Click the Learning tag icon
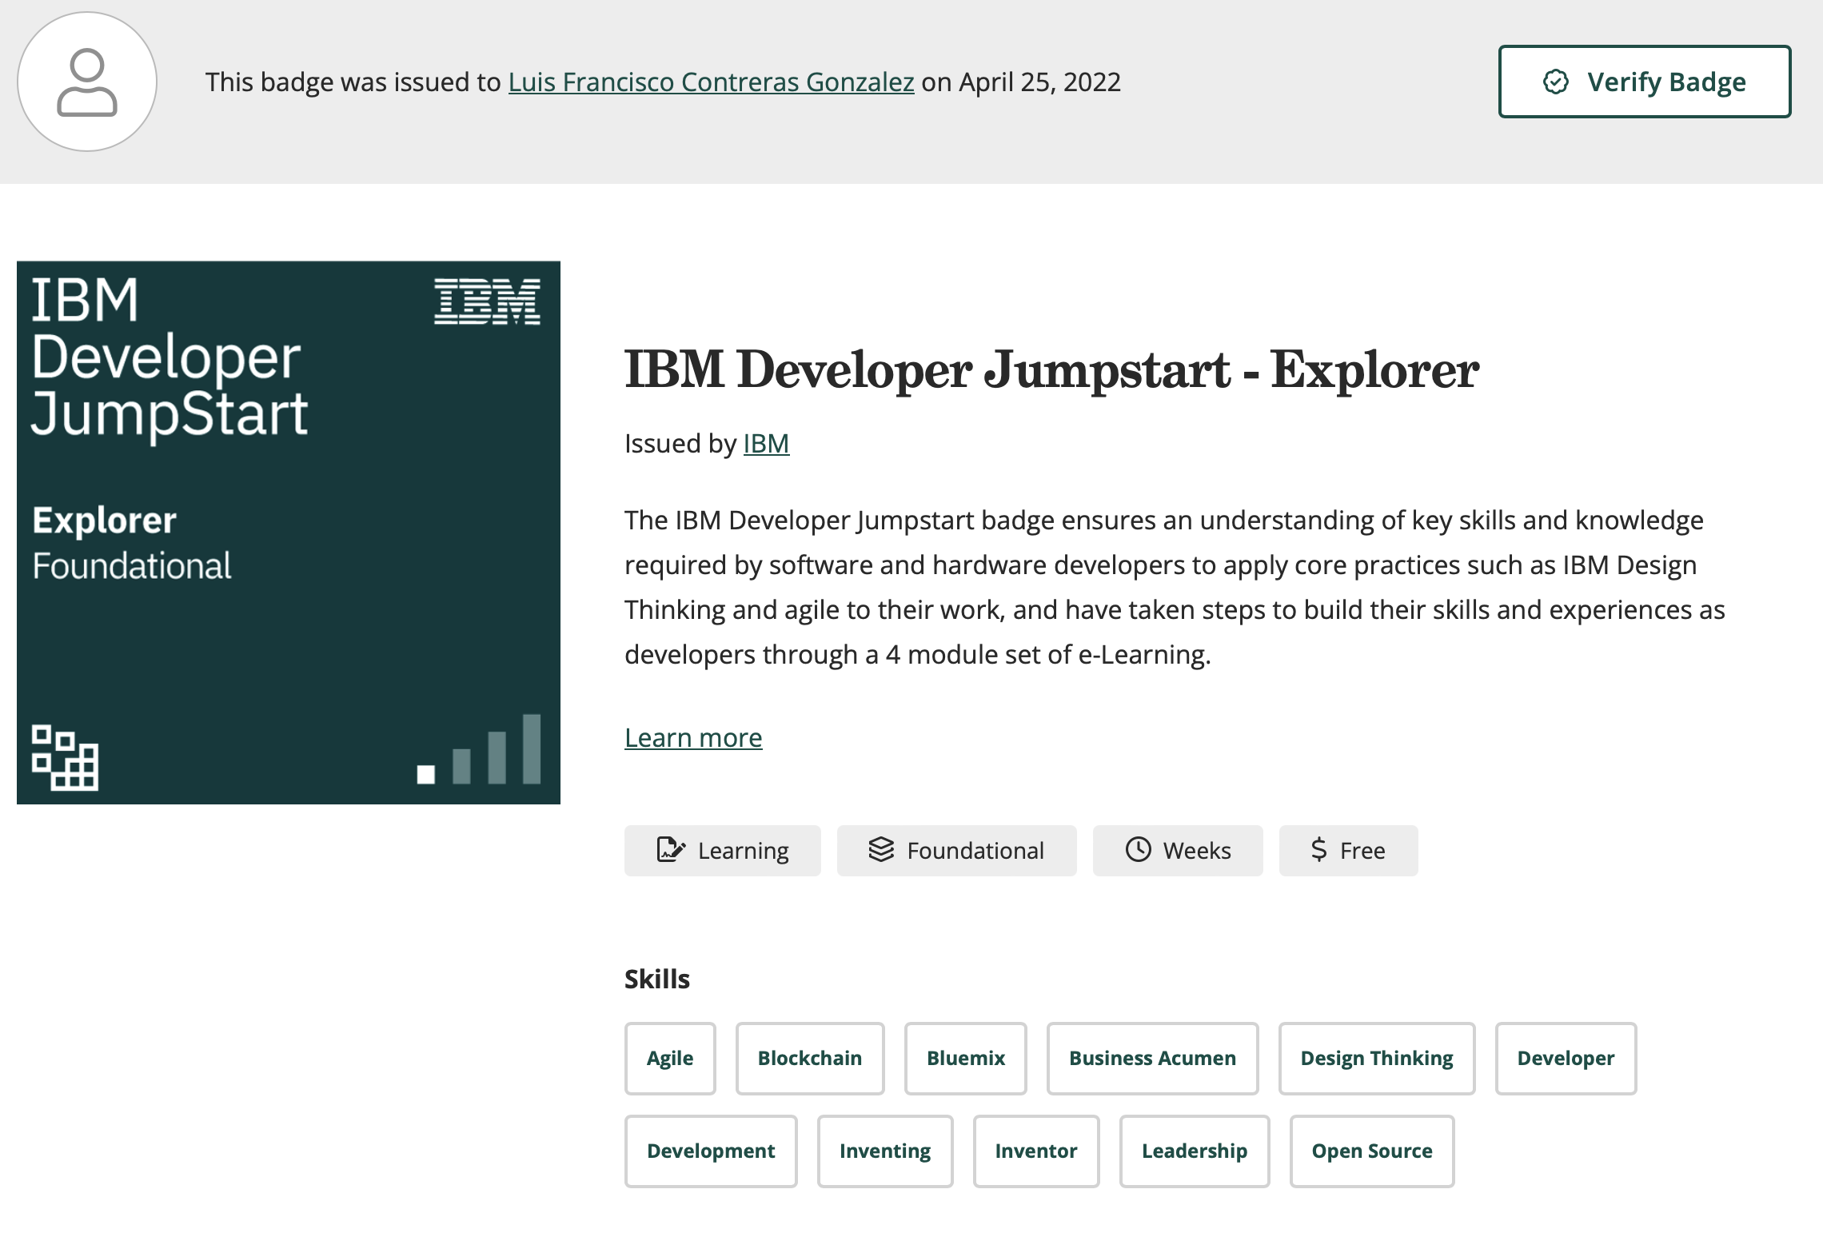Screen dimensions: 1823x1233 click(670, 850)
